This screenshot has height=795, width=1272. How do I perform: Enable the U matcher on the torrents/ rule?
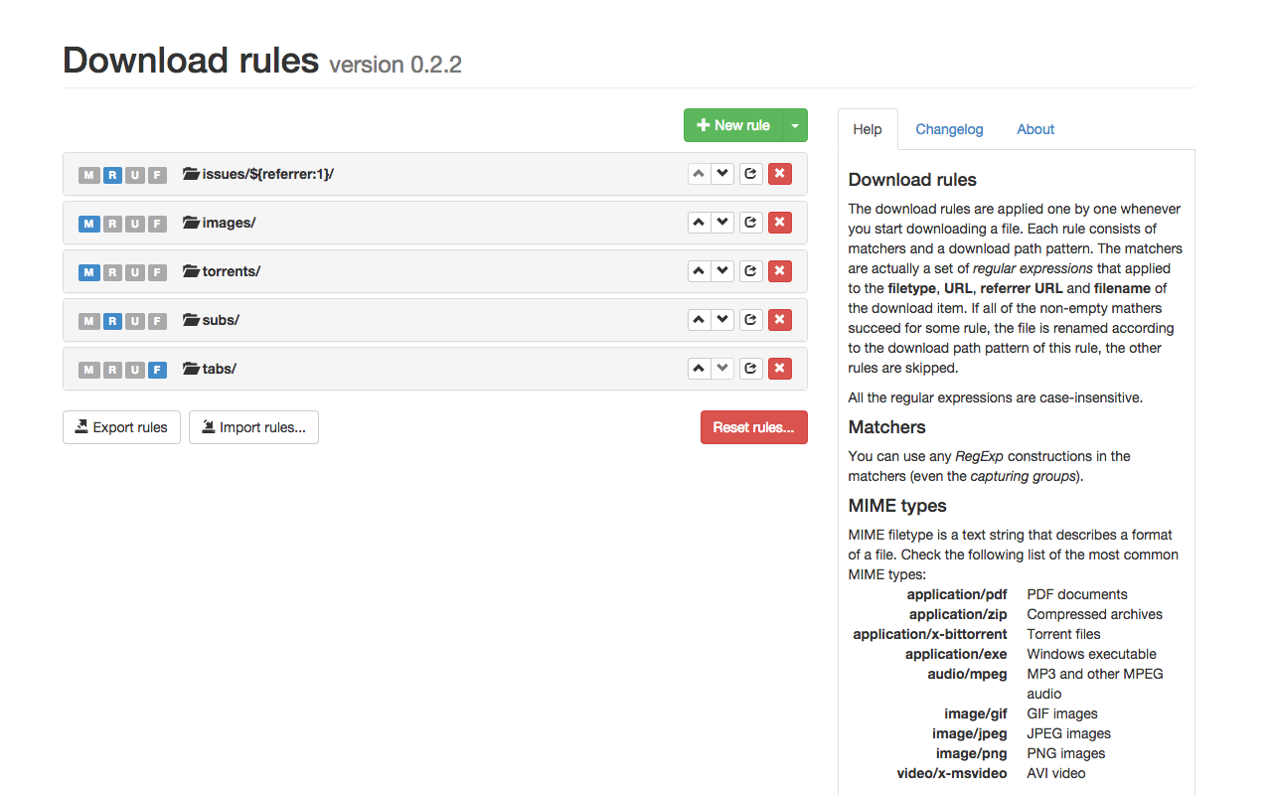(x=134, y=271)
